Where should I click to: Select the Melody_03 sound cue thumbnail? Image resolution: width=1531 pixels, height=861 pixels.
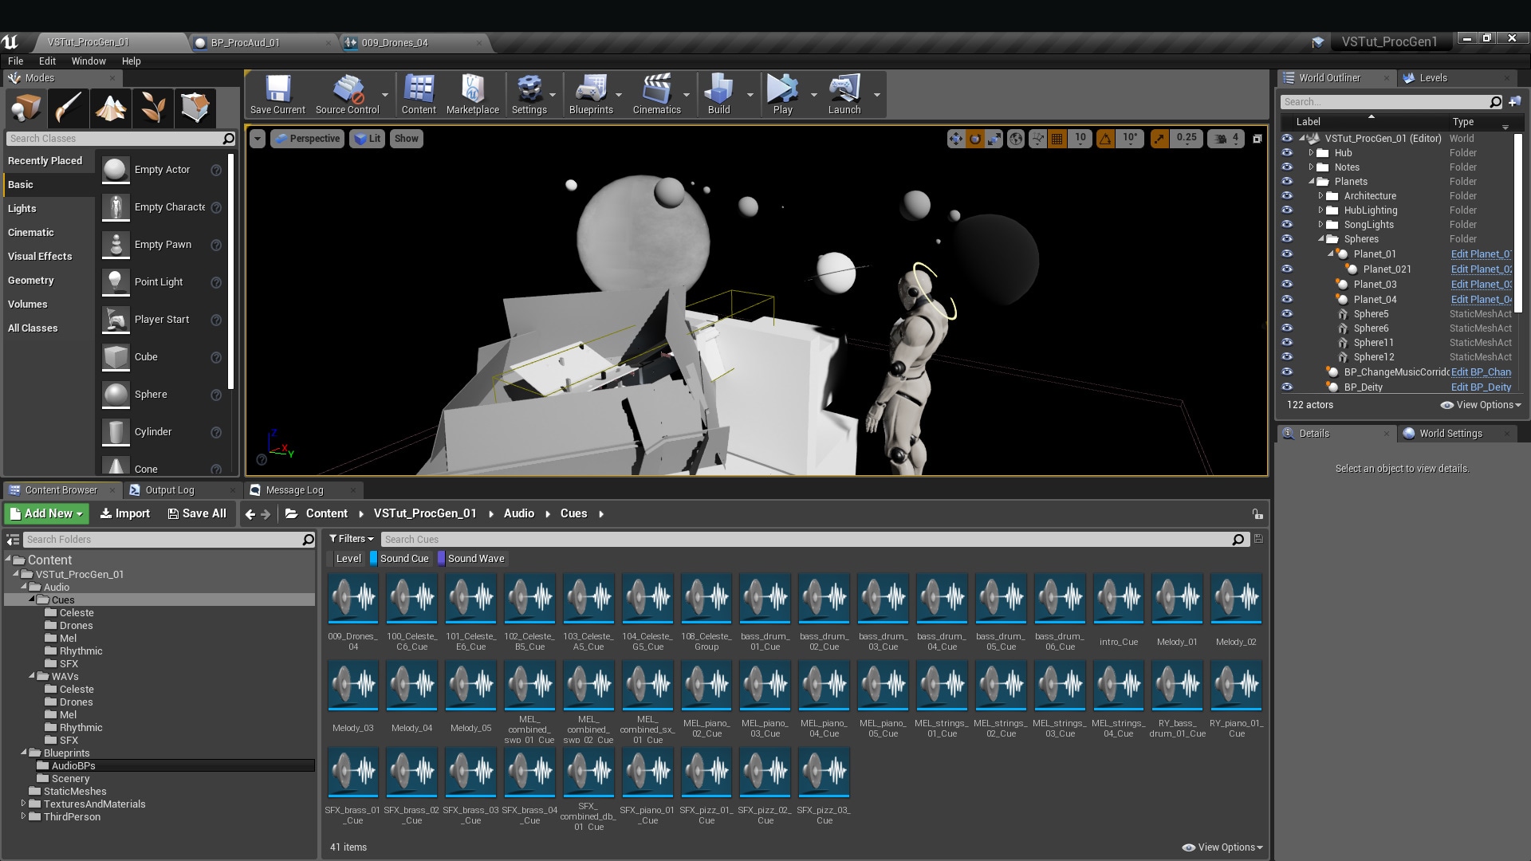click(x=352, y=686)
